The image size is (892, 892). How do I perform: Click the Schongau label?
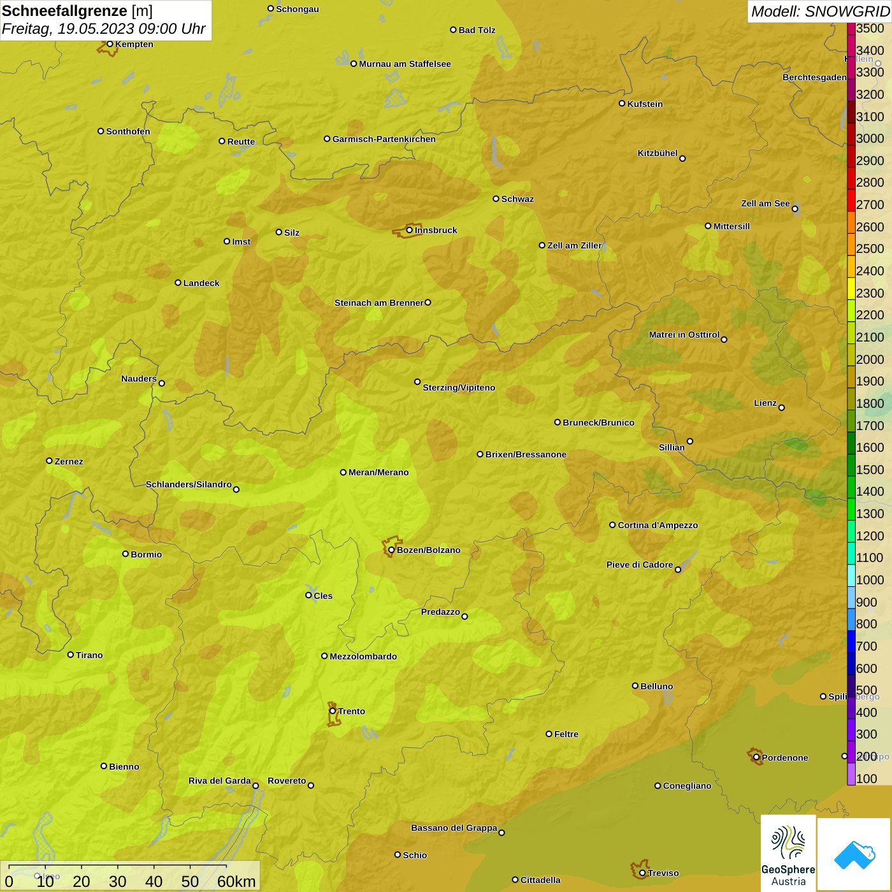point(297,9)
